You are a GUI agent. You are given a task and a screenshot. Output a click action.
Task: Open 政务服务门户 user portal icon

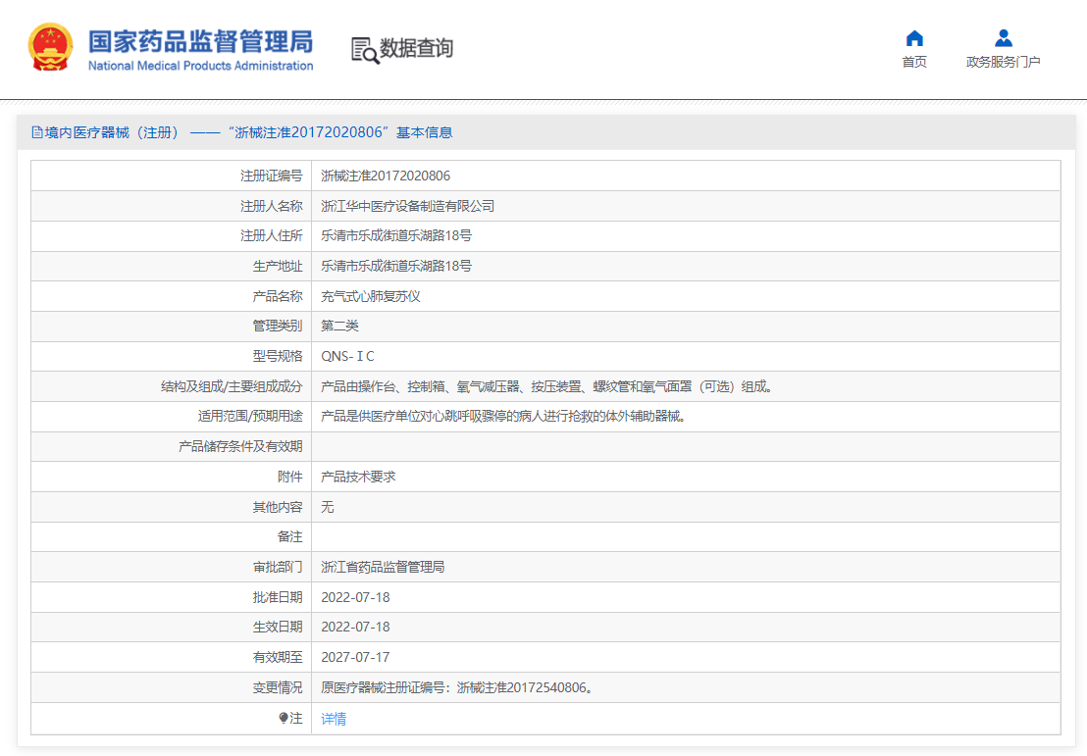pos(1003,38)
